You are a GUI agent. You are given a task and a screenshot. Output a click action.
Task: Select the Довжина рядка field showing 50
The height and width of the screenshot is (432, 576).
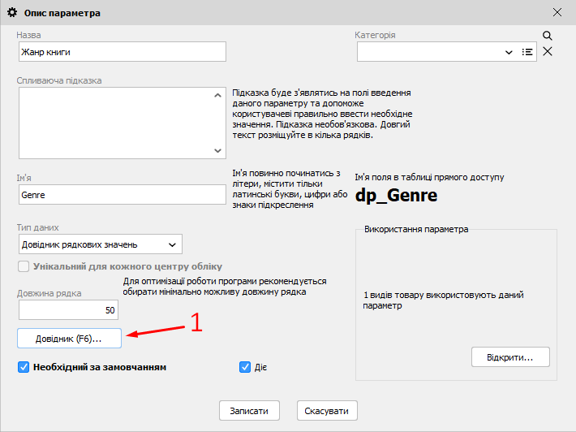tap(68, 310)
